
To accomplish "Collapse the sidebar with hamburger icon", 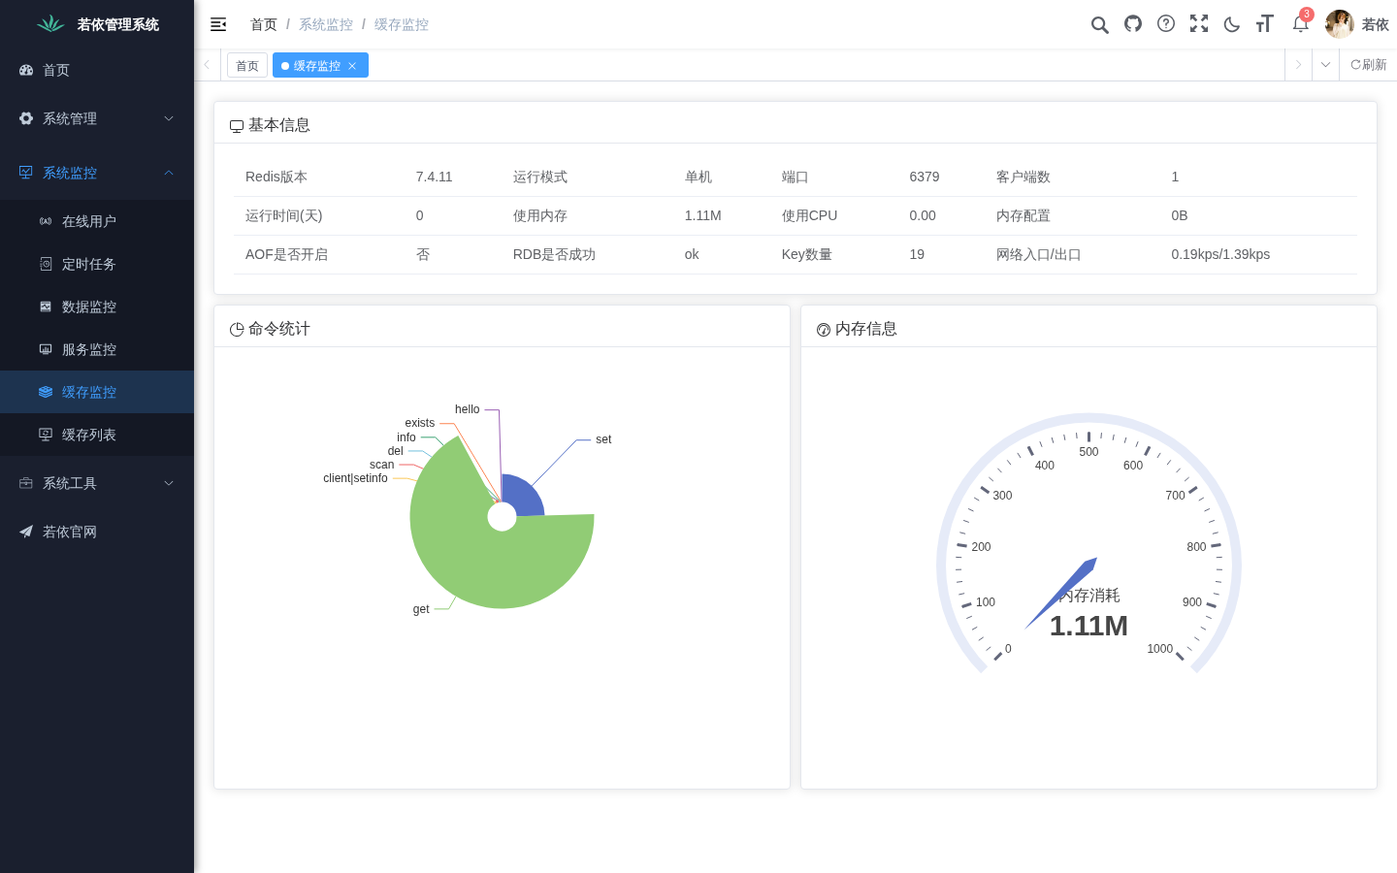I will tap(218, 24).
